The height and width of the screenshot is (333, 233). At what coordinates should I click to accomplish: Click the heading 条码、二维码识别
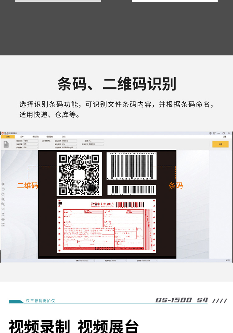pyautogui.click(x=117, y=84)
